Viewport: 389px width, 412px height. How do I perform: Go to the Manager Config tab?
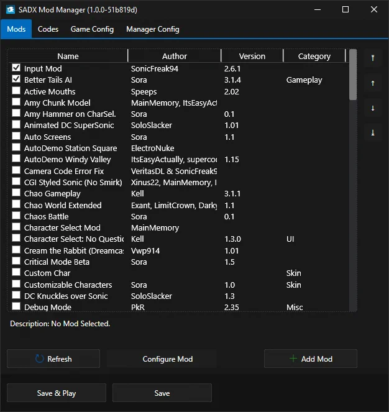[153, 29]
